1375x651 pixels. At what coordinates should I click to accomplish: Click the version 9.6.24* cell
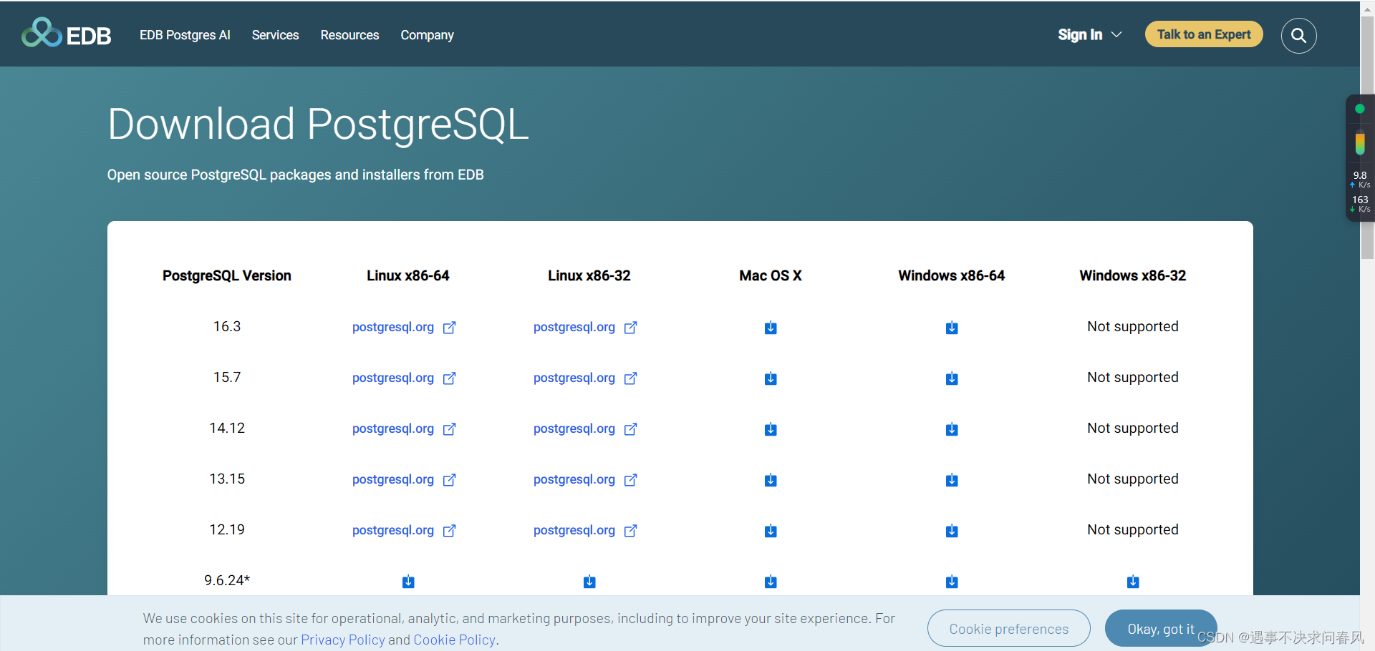pyautogui.click(x=227, y=580)
